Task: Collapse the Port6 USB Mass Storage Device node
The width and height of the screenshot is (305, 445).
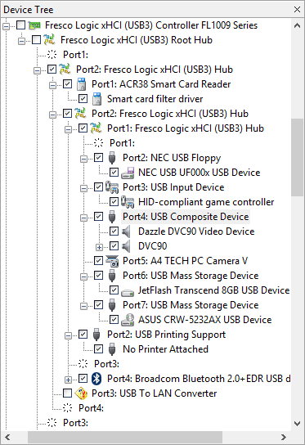Action: coord(83,276)
